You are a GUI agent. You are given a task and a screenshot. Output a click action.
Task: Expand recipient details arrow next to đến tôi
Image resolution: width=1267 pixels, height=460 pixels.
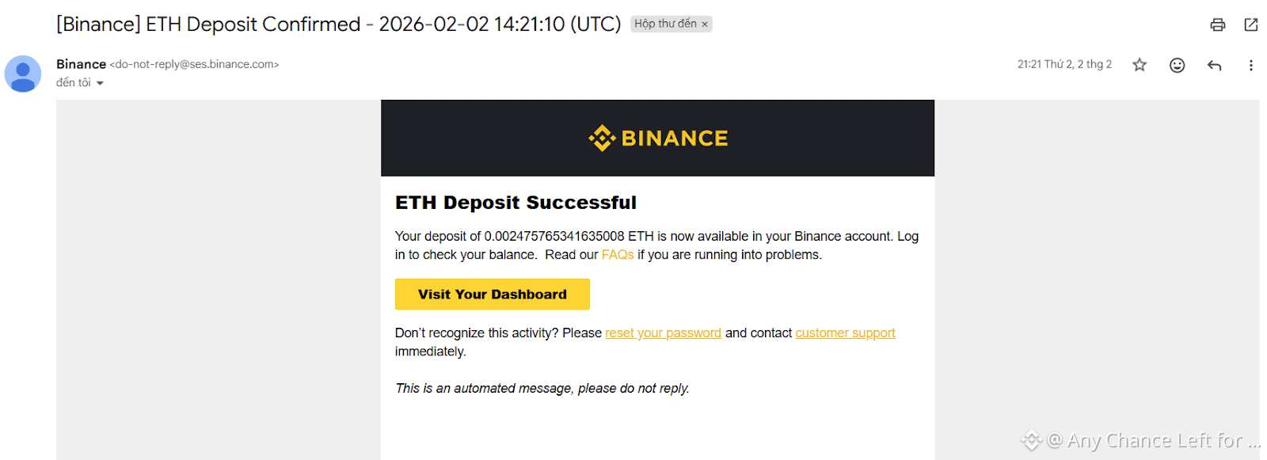[100, 83]
